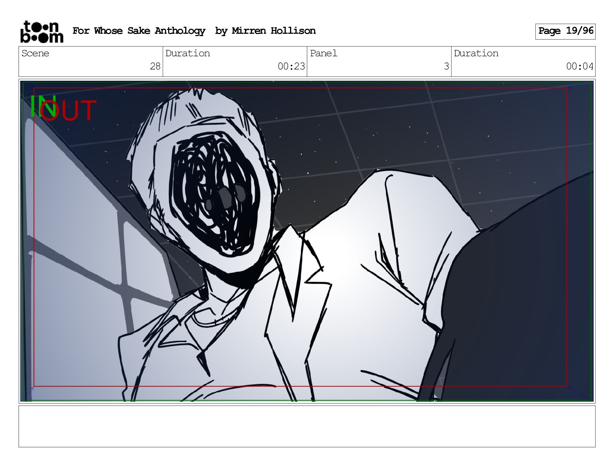Click the empty notes box below the panel
Image resolution: width=615 pixels, height=475 pixels.
(307, 426)
